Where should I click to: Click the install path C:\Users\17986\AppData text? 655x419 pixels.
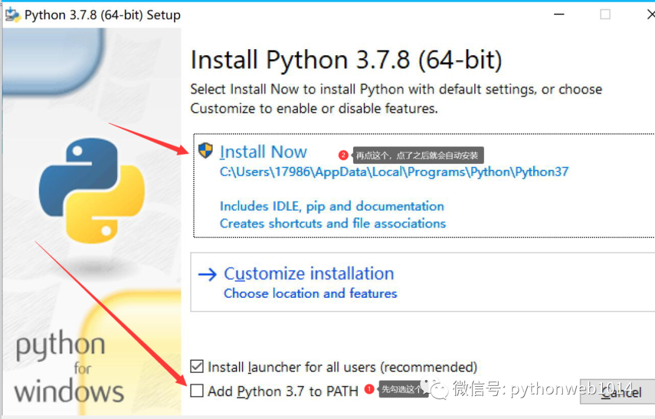pyautogui.click(x=394, y=172)
